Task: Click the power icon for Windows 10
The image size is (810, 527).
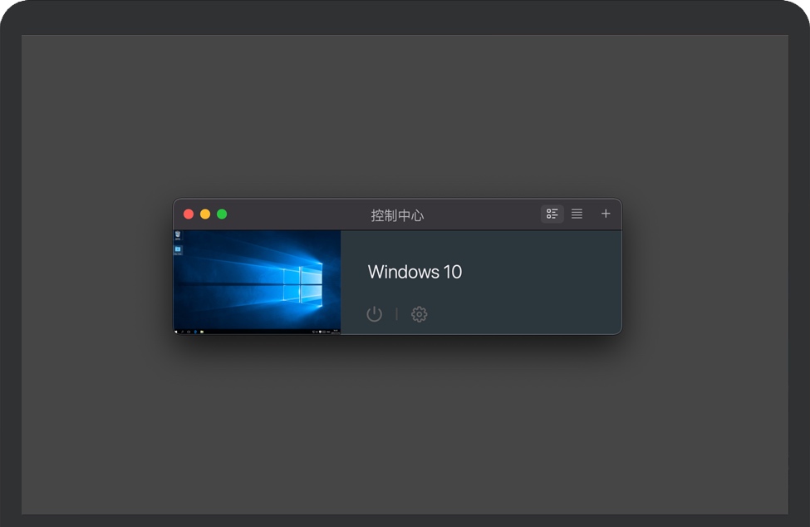Action: click(375, 314)
